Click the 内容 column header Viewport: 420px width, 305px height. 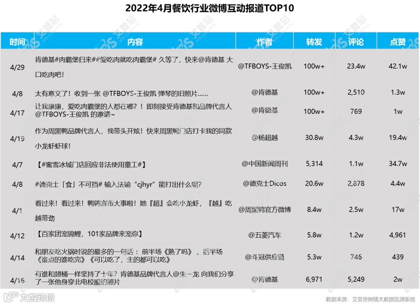pyautogui.click(x=135, y=42)
